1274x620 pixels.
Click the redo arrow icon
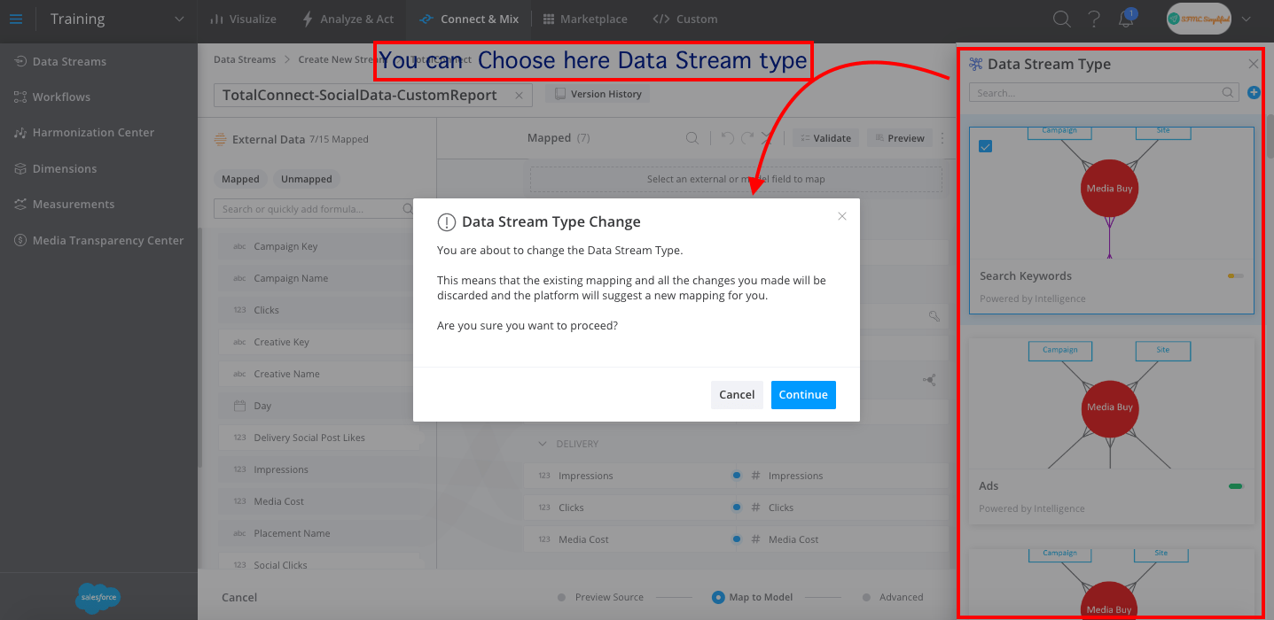(x=747, y=138)
